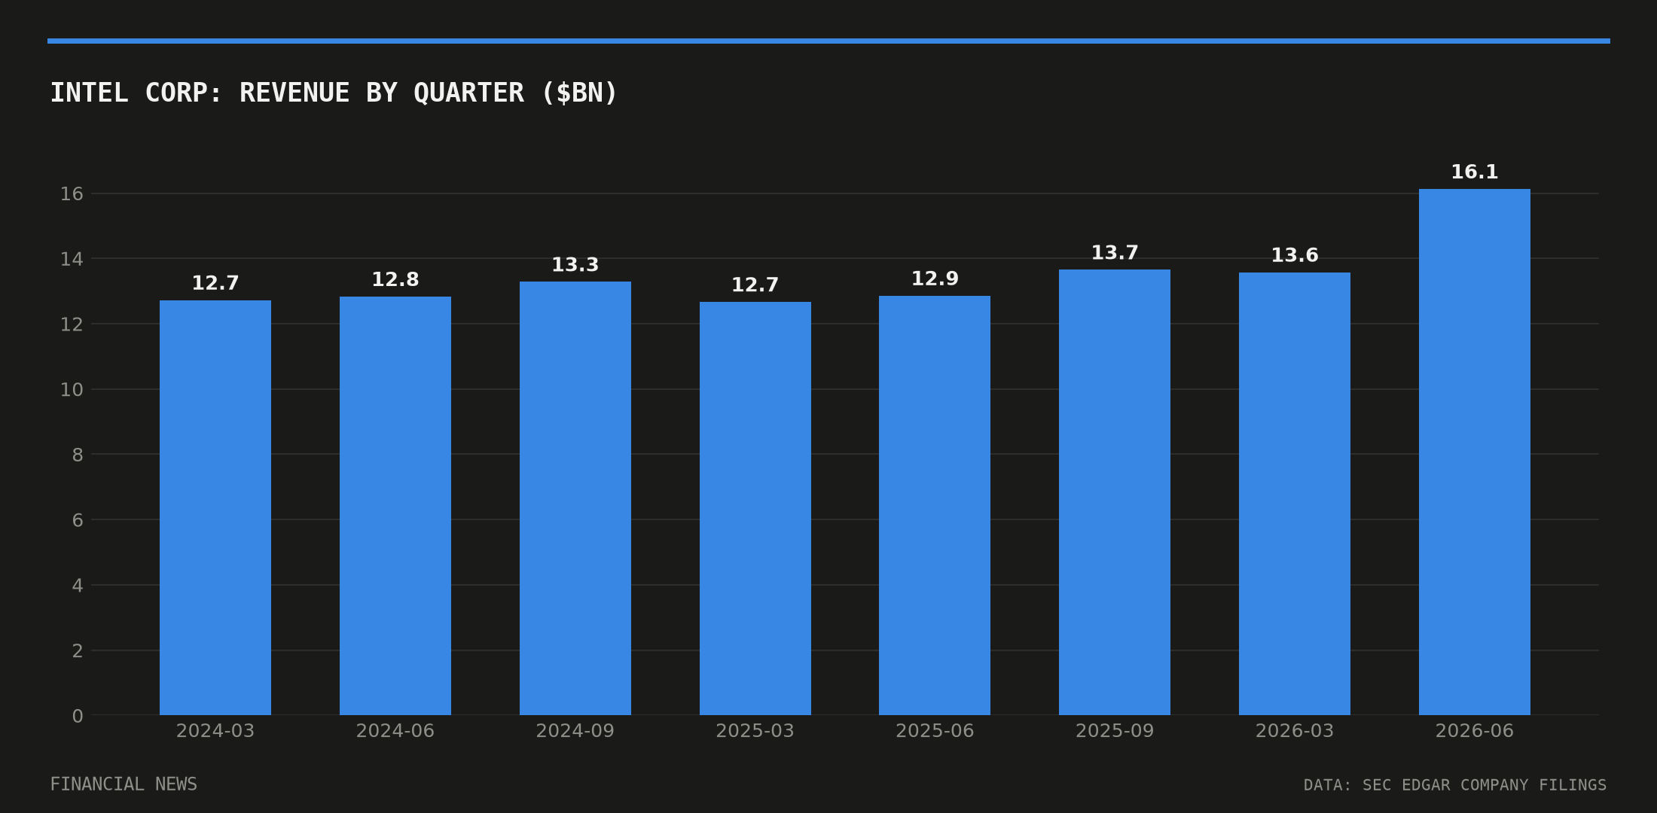Click the 12.7 label above 2025-03 bar
1657x813 pixels.
[x=755, y=285]
